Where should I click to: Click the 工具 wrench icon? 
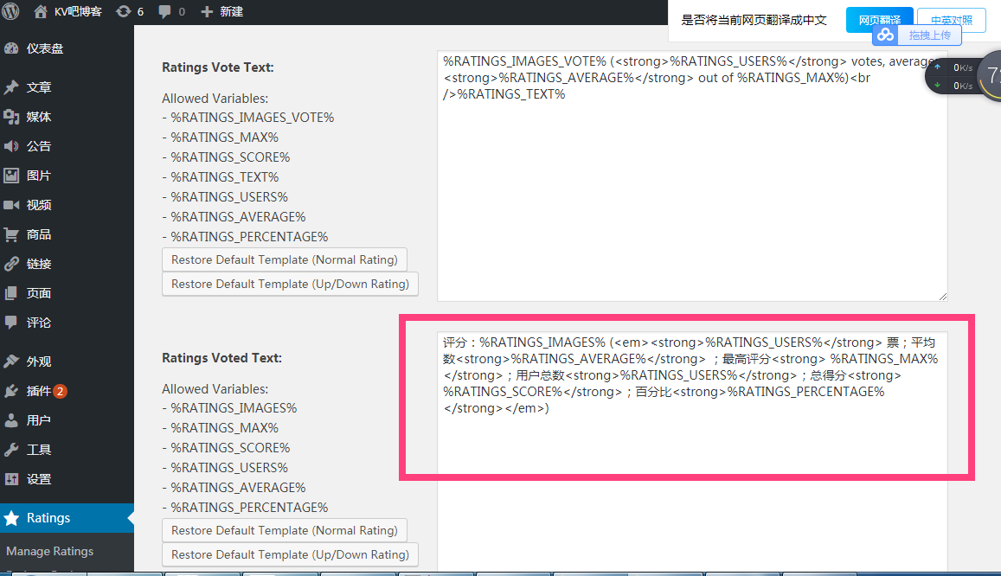pos(11,450)
